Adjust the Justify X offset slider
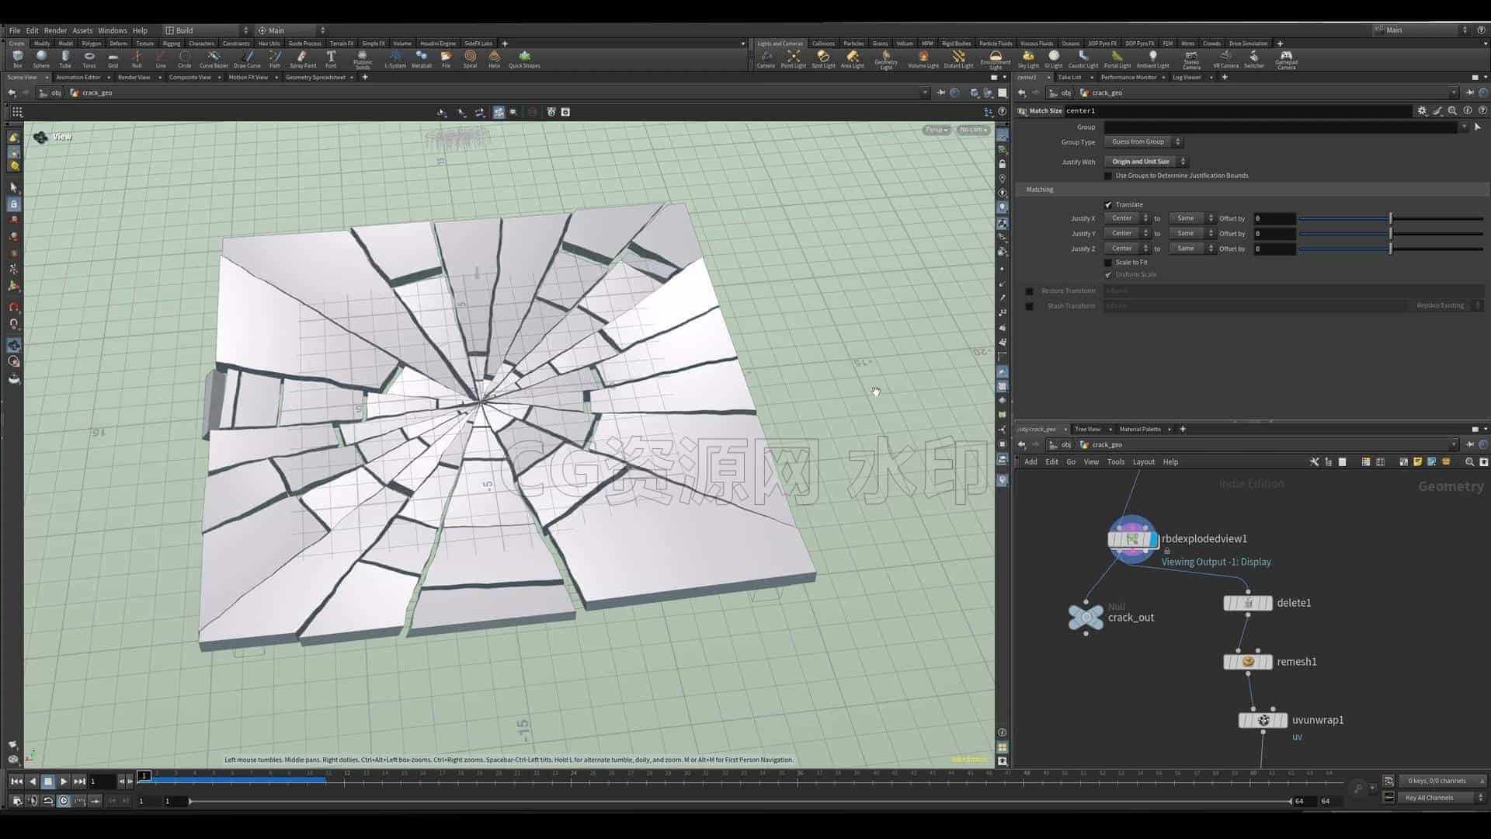This screenshot has height=839, width=1491. [1390, 218]
